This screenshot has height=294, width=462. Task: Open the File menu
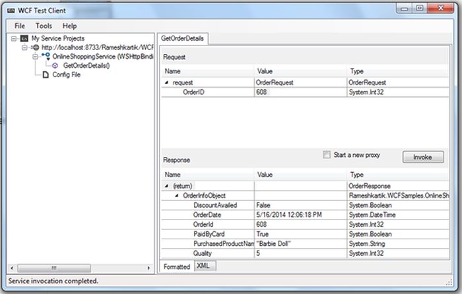[20, 26]
